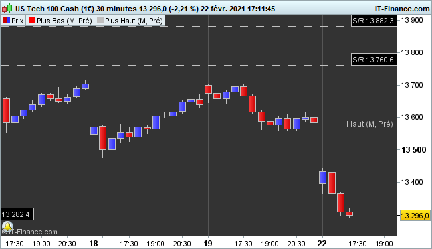Click the 13 800 price axis label
Image resolution: width=432 pixels, height=249 pixels.
click(411, 52)
